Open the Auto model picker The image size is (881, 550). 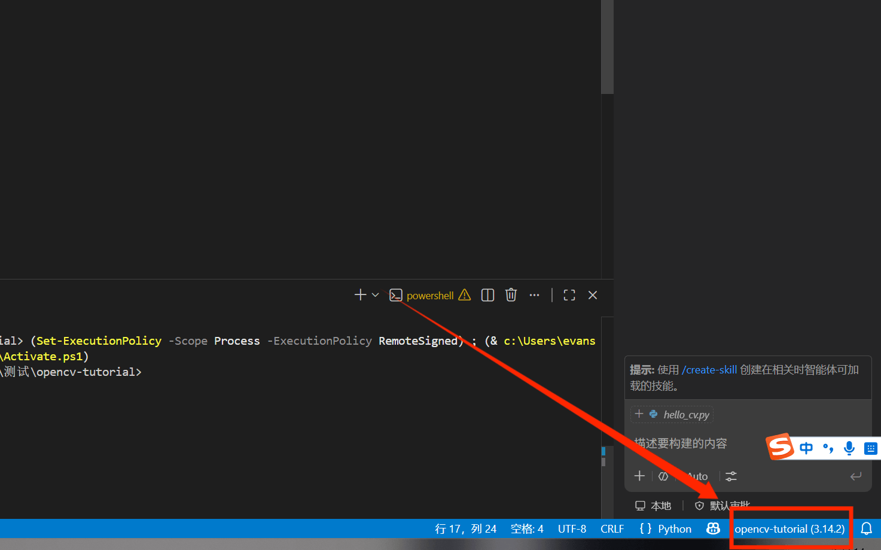[x=696, y=476]
